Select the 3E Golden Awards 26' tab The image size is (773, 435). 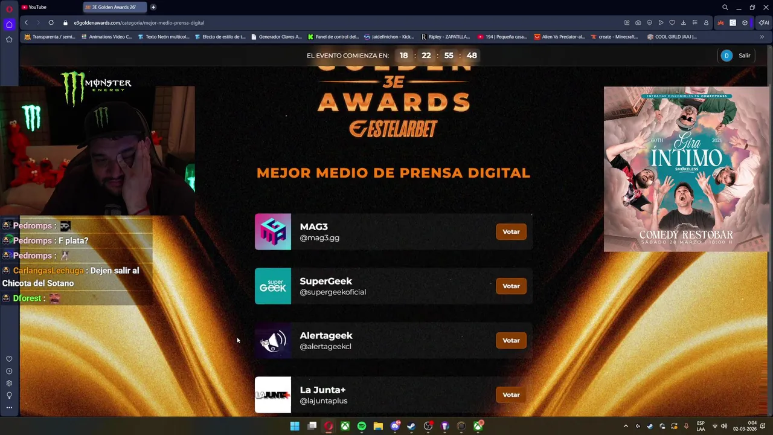pyautogui.click(x=115, y=7)
